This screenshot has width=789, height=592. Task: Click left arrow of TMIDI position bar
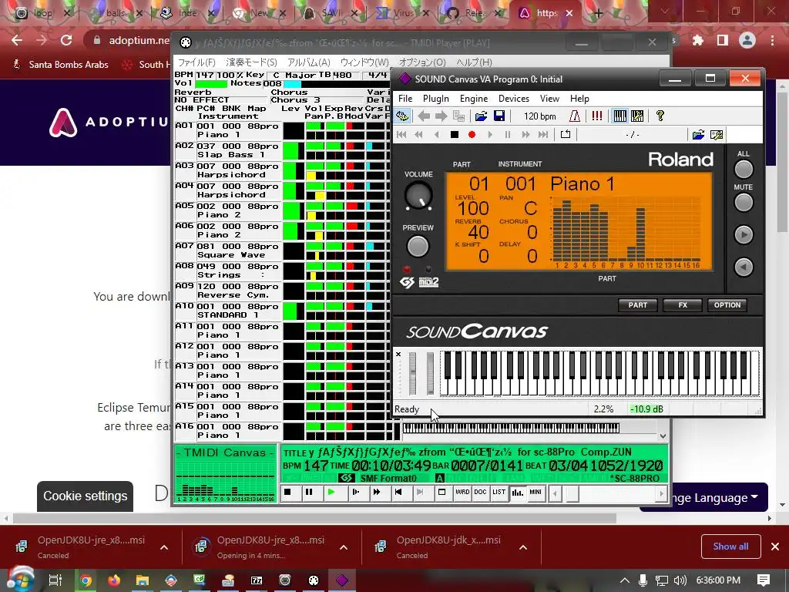coord(555,493)
